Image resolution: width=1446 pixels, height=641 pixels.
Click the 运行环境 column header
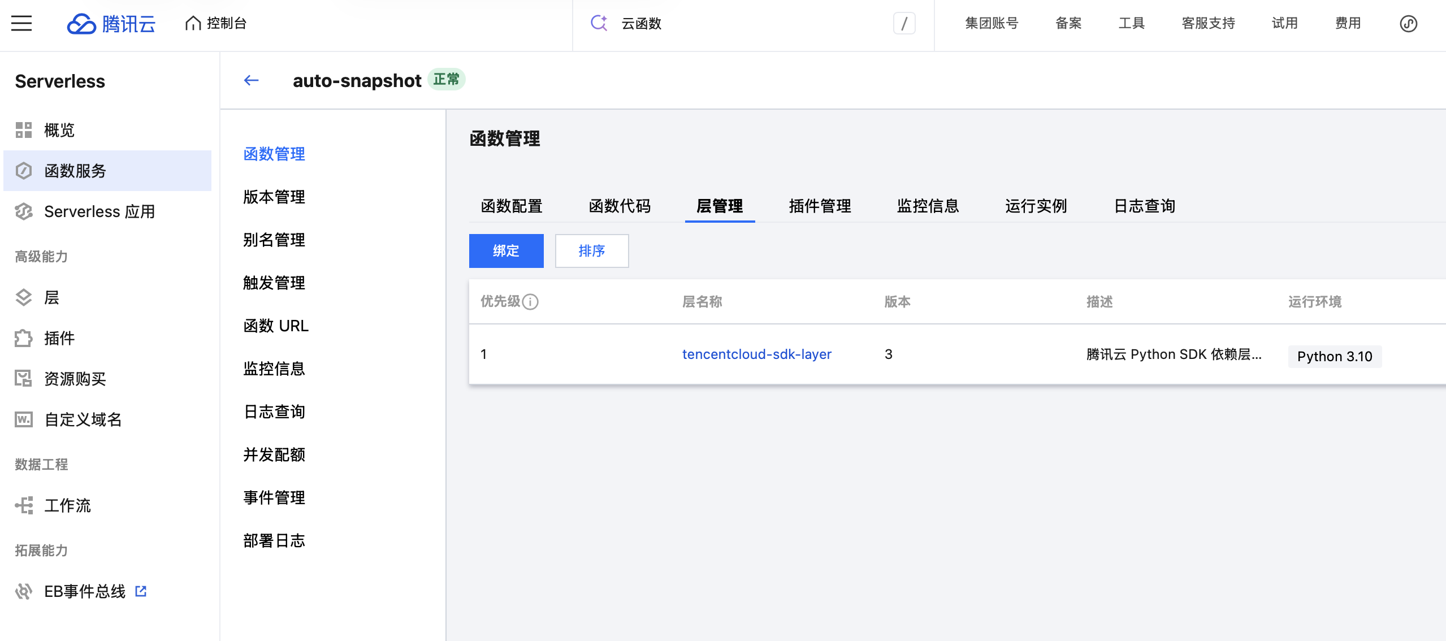tap(1314, 302)
